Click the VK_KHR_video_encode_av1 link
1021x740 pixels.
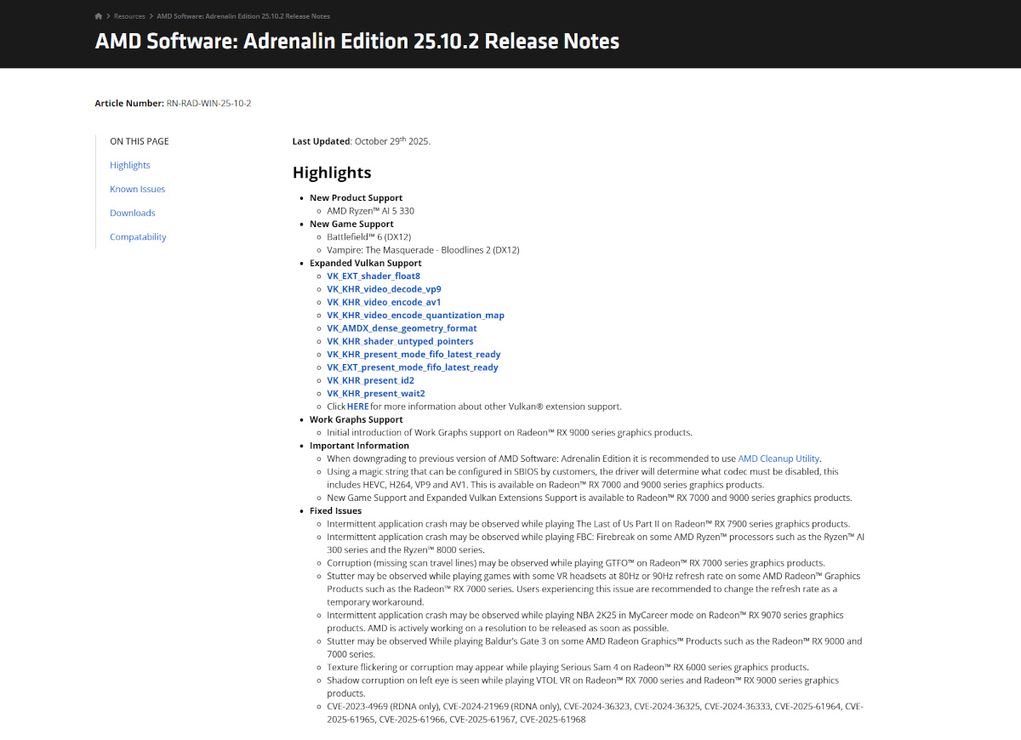tap(384, 302)
